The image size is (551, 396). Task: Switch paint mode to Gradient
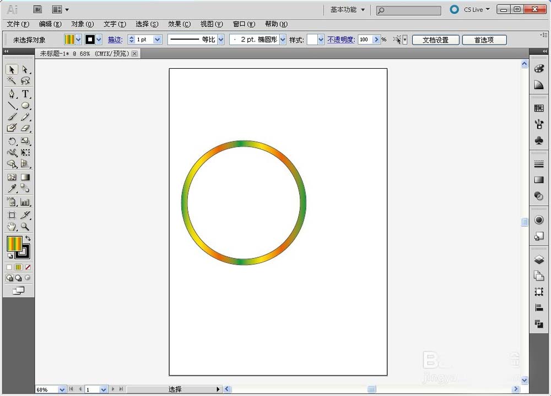[18, 267]
